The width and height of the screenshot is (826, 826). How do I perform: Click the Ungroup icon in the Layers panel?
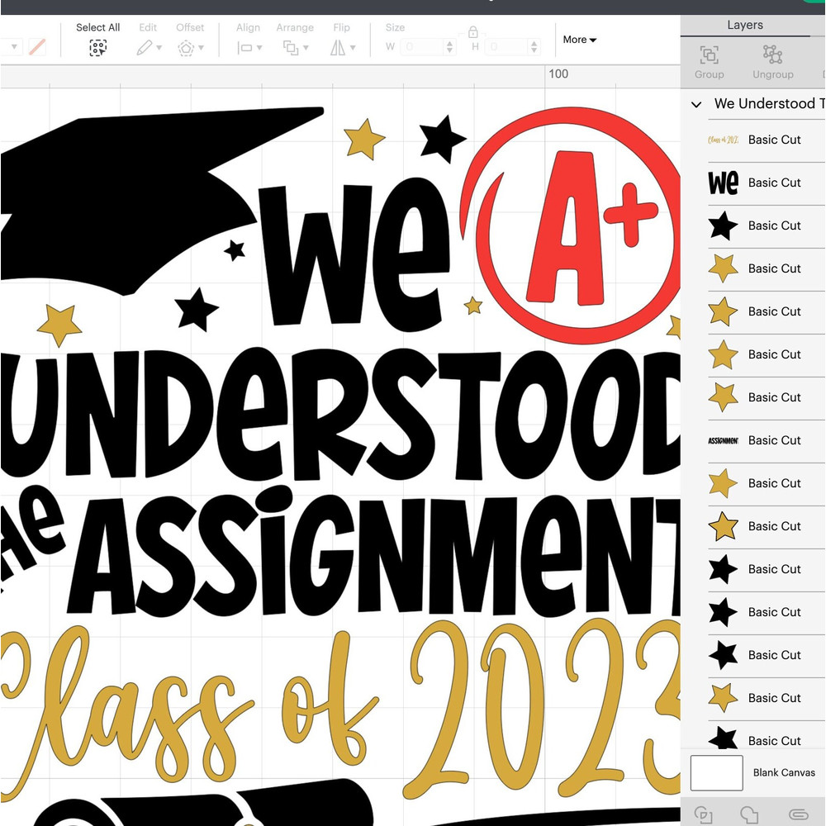pyautogui.click(x=773, y=56)
